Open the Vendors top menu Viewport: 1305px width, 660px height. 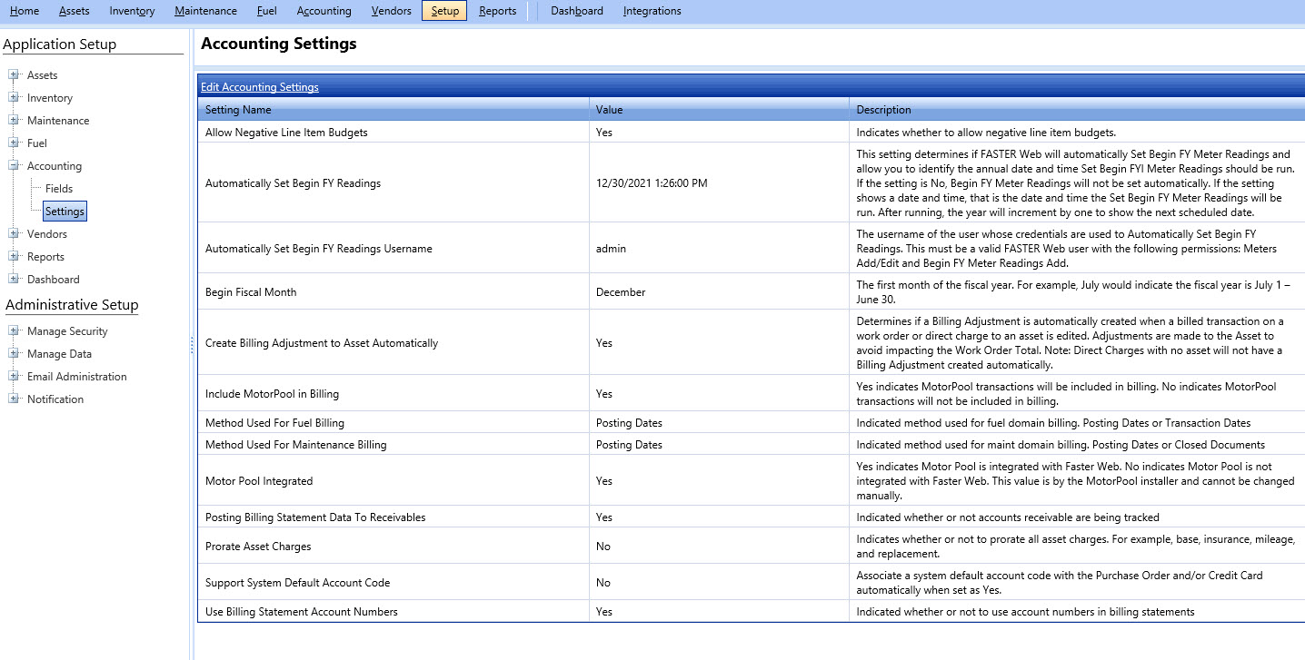[392, 11]
